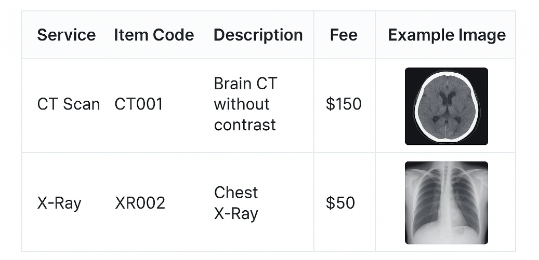
Task: Select the Example Image column header
Action: pyautogui.click(x=446, y=35)
